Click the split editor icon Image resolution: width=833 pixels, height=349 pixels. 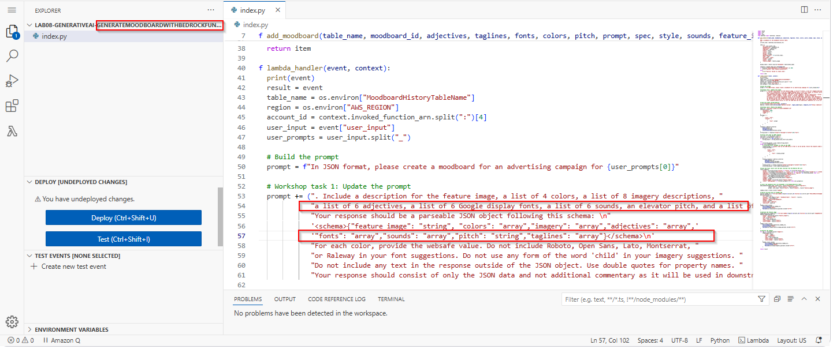point(804,10)
